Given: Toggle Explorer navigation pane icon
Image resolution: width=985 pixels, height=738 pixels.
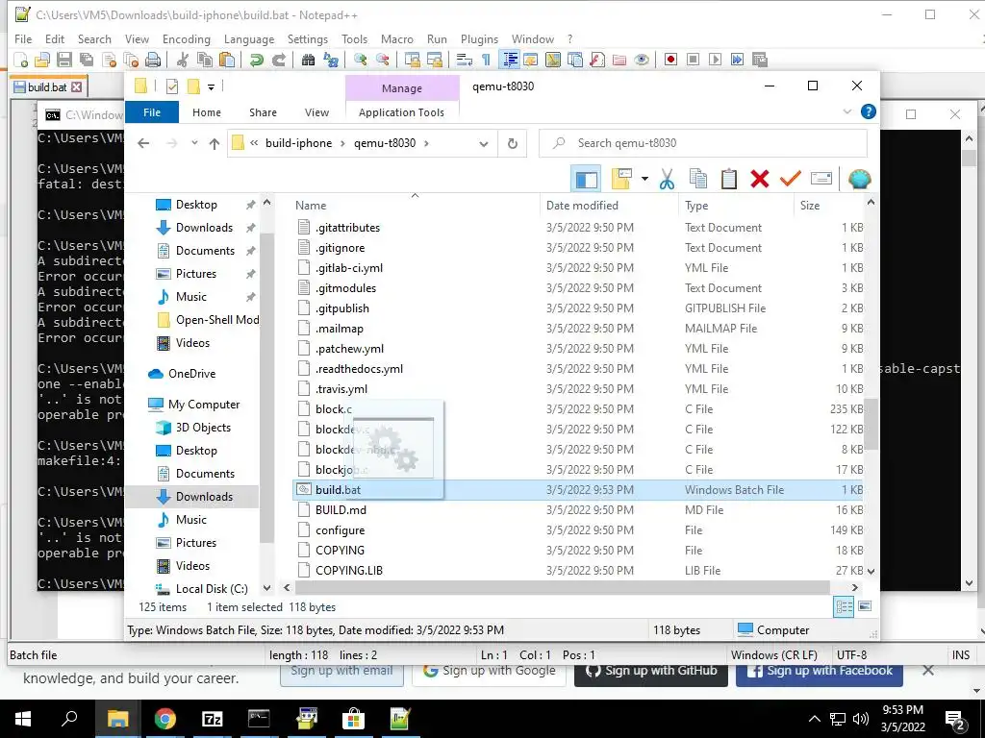Looking at the screenshot, I should pos(586,180).
